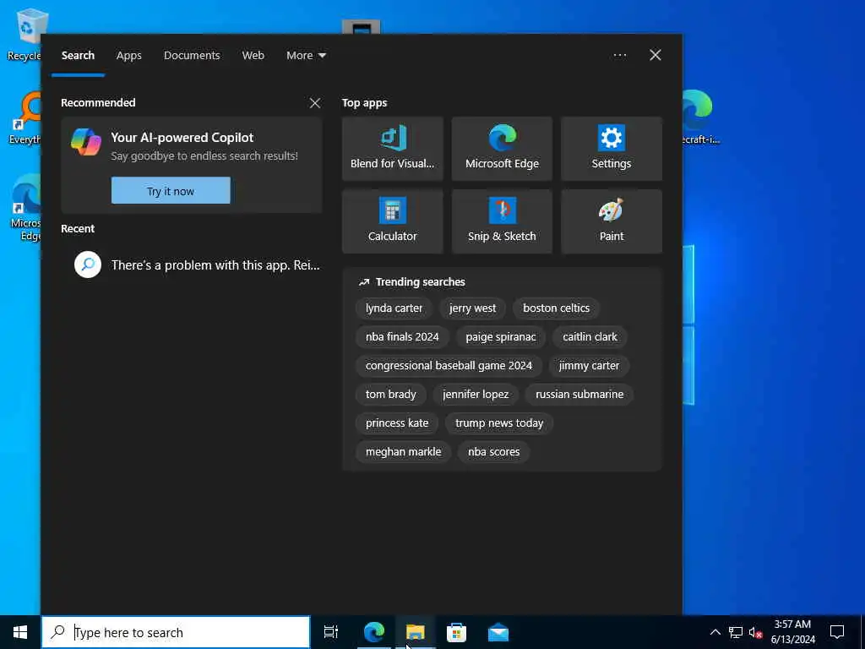
Task: Click the Copilot logo icon
Action: [86, 142]
